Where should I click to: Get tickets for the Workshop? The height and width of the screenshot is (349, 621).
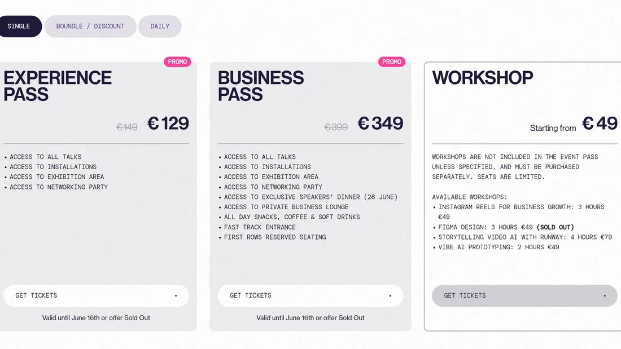point(524,295)
